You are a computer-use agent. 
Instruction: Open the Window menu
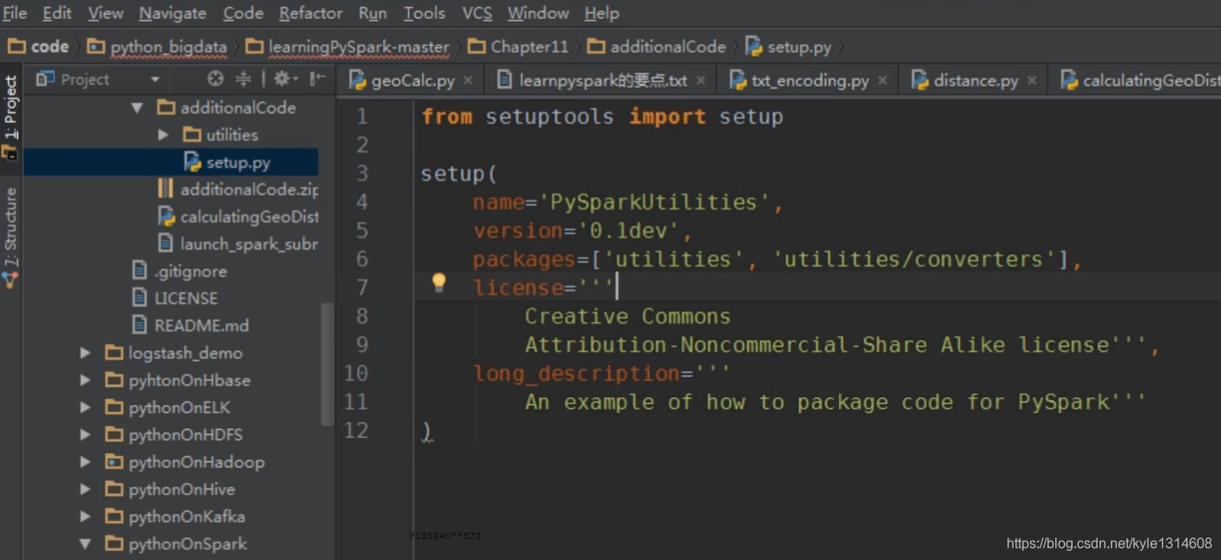538,13
